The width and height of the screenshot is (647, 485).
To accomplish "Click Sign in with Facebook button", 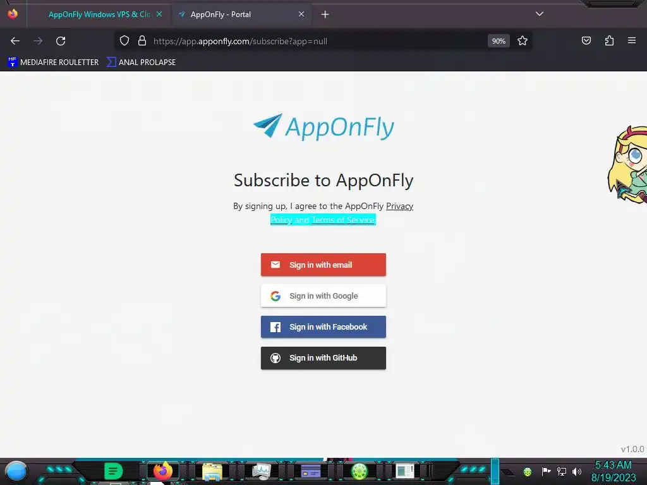I will [x=323, y=326].
